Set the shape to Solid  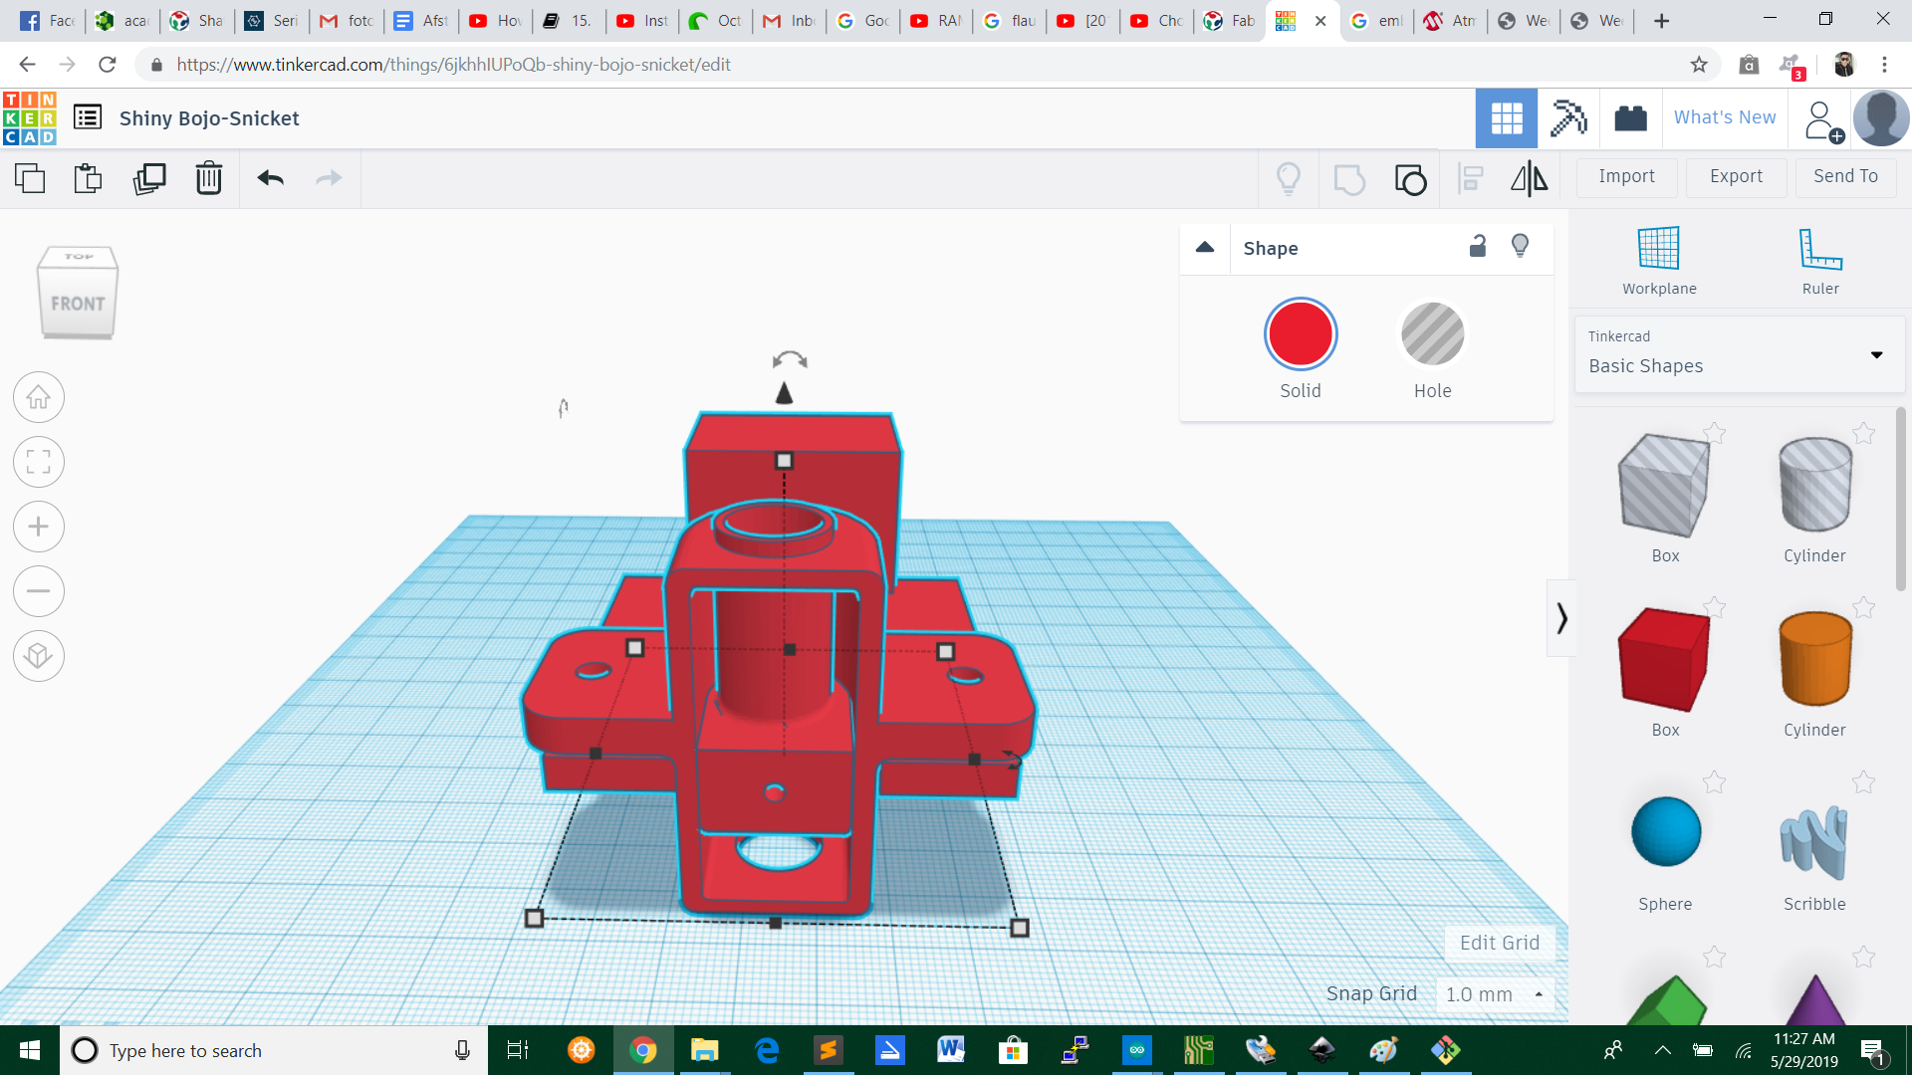pyautogui.click(x=1301, y=333)
